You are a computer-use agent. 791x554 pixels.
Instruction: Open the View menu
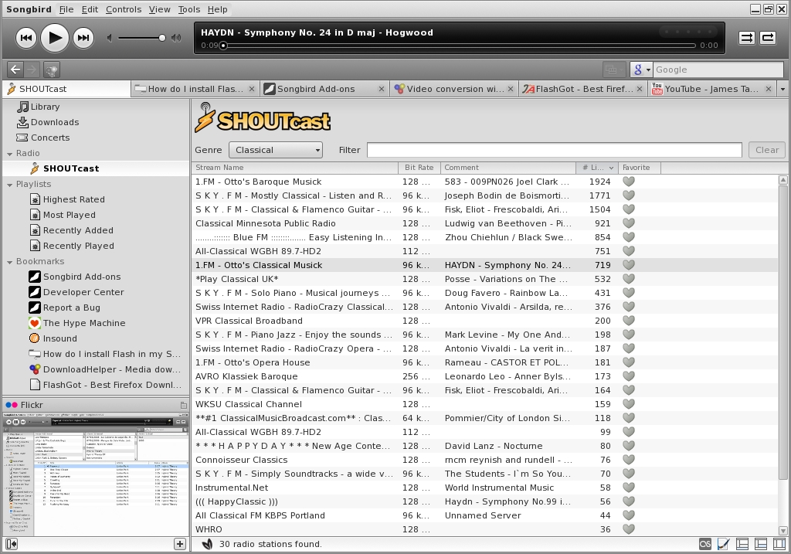[159, 9]
